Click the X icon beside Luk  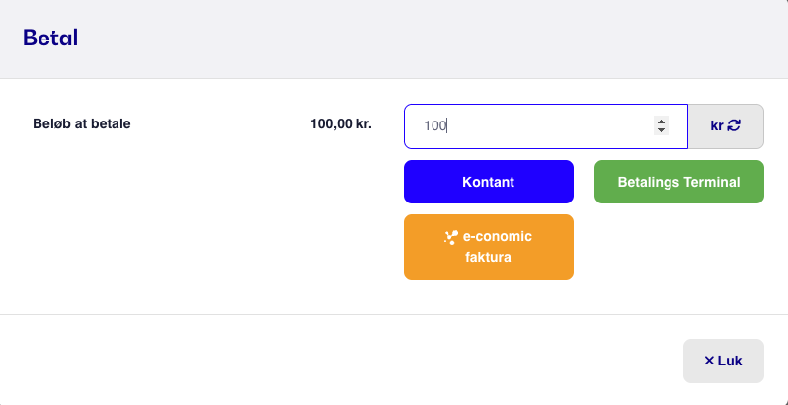[709, 361]
